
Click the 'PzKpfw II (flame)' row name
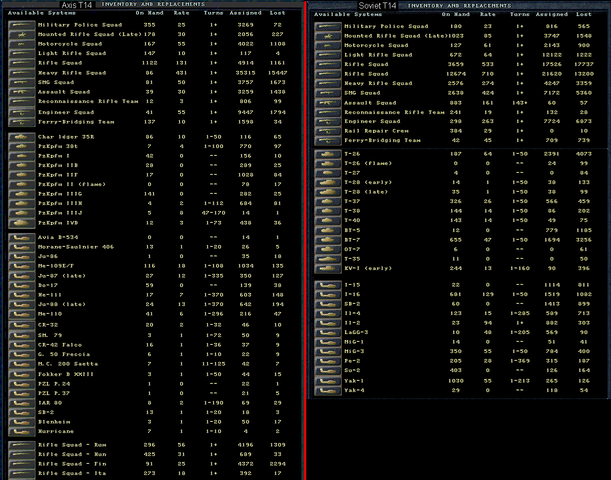point(72,184)
